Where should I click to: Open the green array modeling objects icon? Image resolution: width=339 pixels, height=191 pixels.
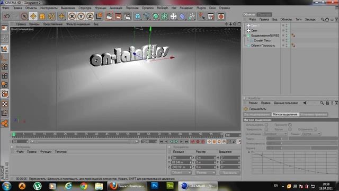[165, 16]
